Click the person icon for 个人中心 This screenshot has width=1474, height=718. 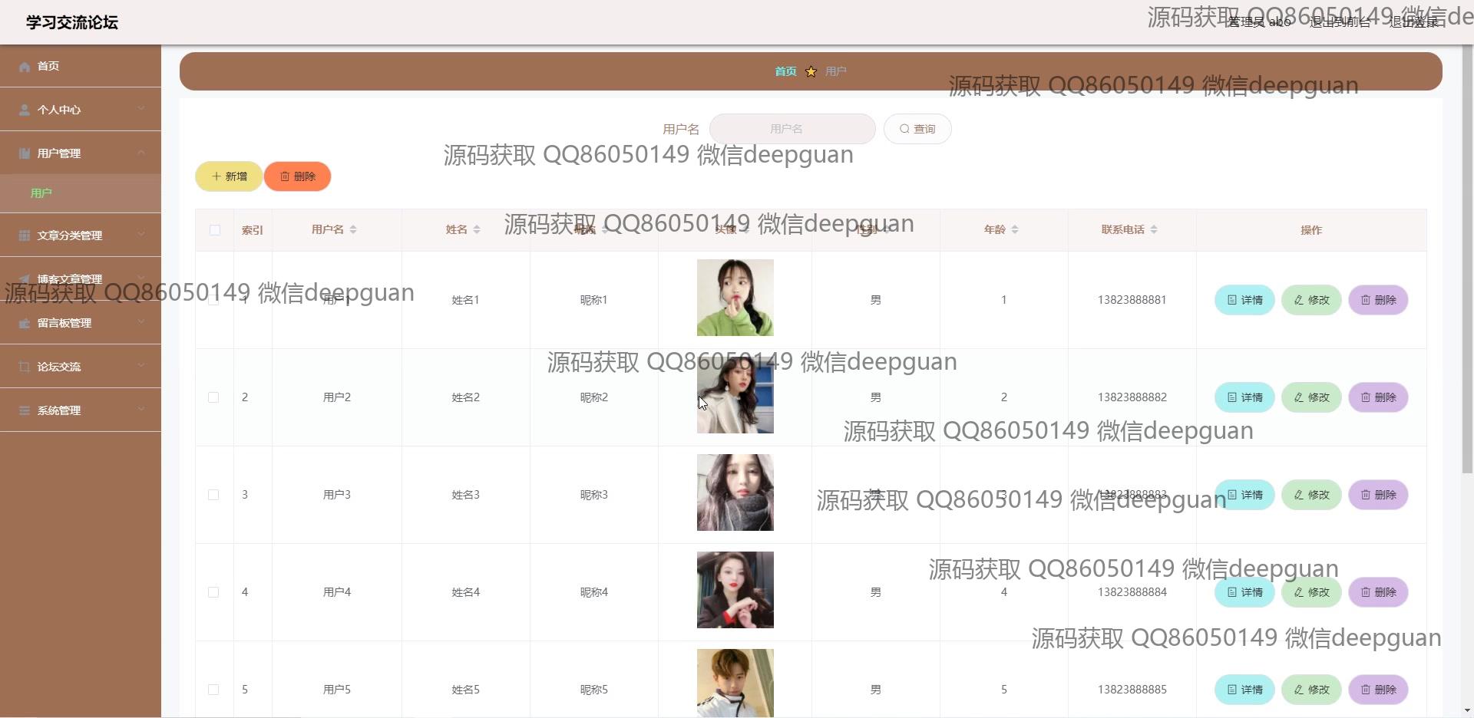tap(25, 110)
